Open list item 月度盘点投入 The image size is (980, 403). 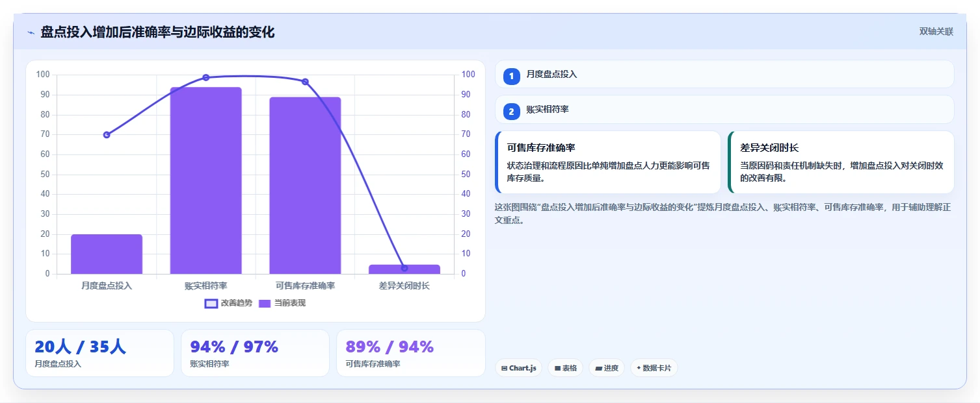(724, 74)
